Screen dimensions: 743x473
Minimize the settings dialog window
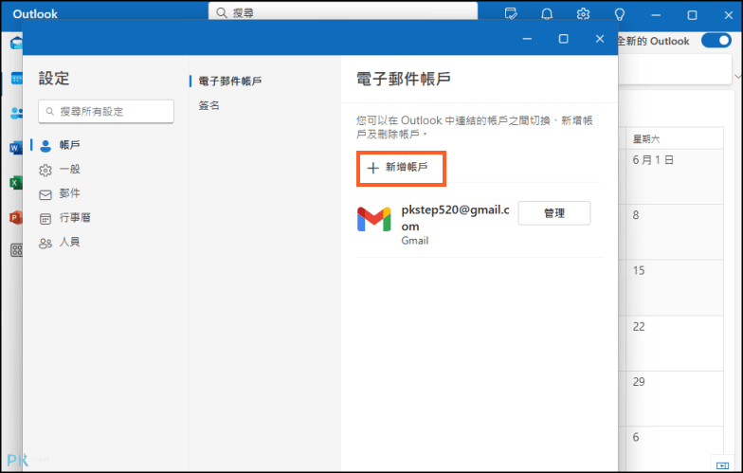coord(527,39)
